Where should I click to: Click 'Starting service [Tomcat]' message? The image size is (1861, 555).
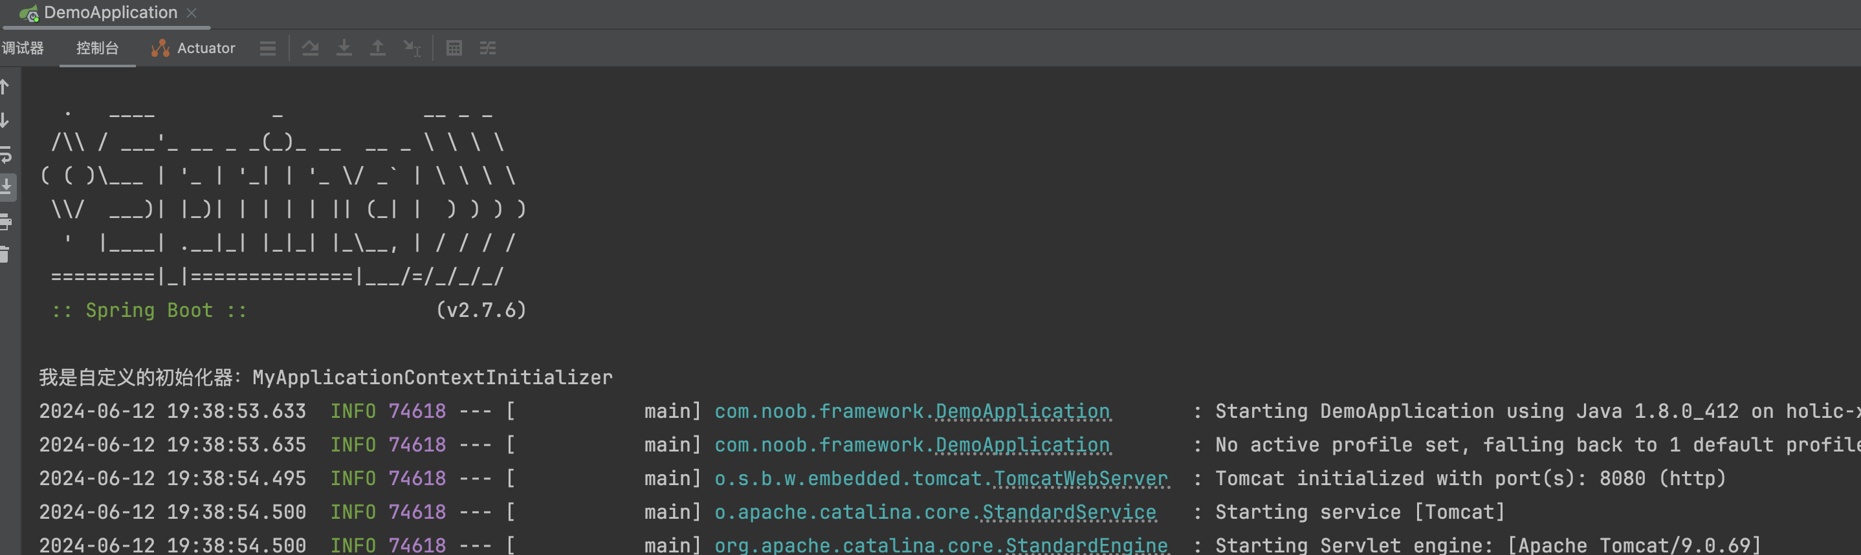[x=1360, y=512]
